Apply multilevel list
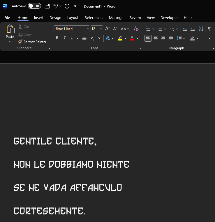 coord(172,29)
